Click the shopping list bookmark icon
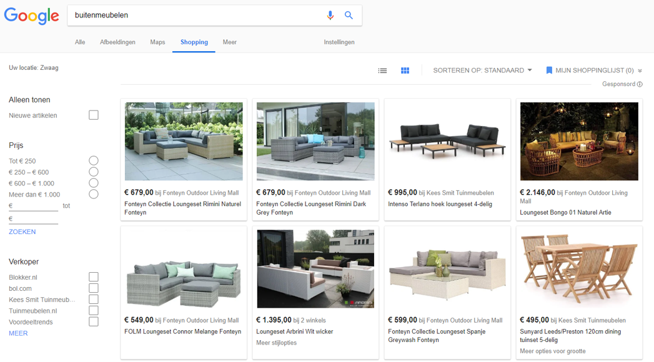 coord(549,71)
